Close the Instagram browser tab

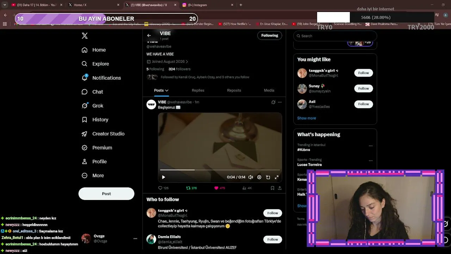232,5
